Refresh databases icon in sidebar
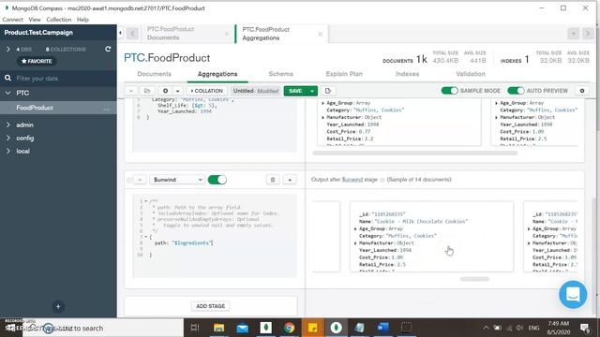600x337 pixels. (108, 50)
